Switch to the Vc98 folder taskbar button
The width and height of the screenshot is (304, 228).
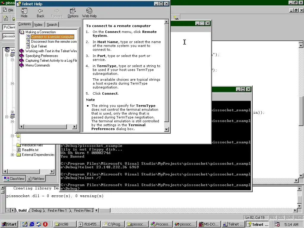(x=64, y=224)
